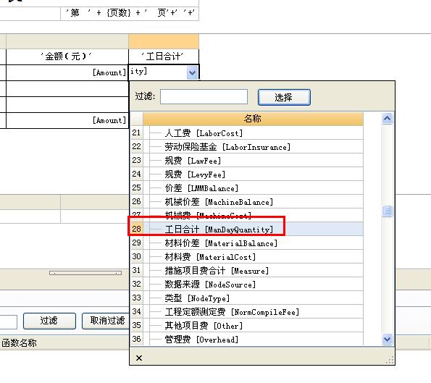The height and width of the screenshot is (383, 431).
Task: Close the field popup with X icon
Action: click(x=139, y=358)
